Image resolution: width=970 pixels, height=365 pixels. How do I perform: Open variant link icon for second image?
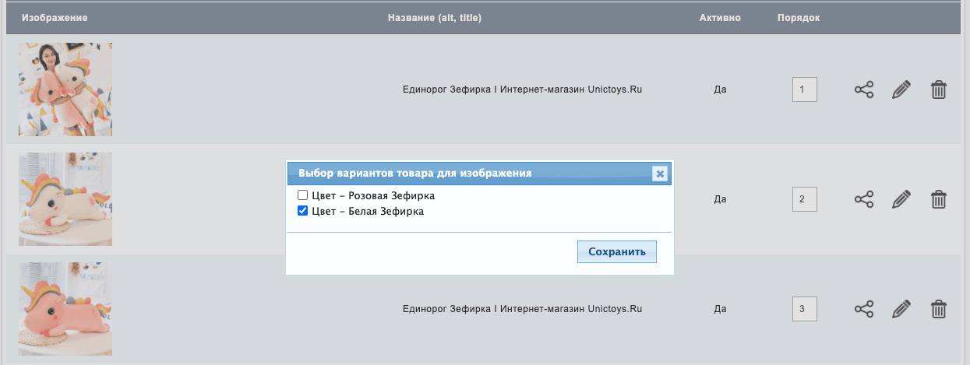point(863,199)
